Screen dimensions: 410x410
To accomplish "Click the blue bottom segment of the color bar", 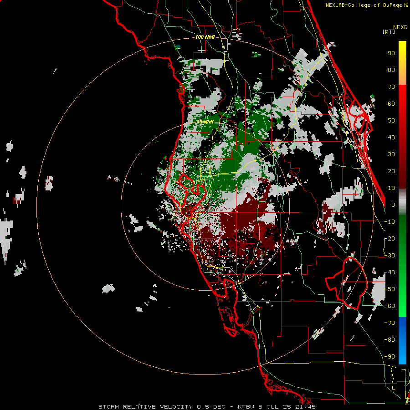I will point(402,341).
